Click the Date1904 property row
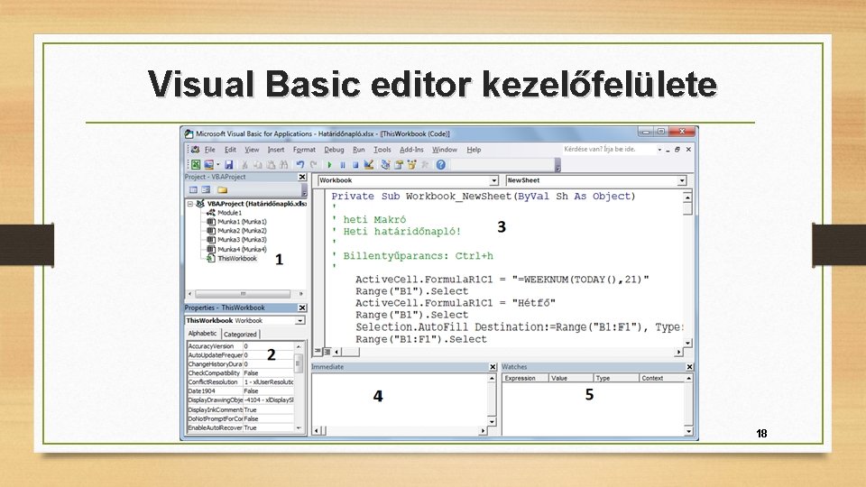This screenshot has width=866, height=487. (240, 391)
